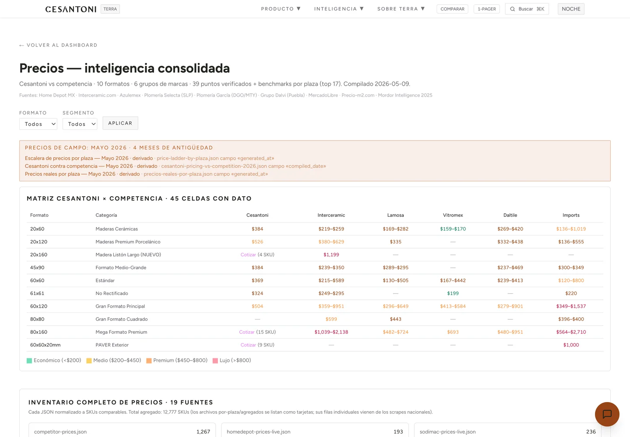Screen dimensions: 630x437
Task: Click the Imports column header
Action: coord(571,215)
